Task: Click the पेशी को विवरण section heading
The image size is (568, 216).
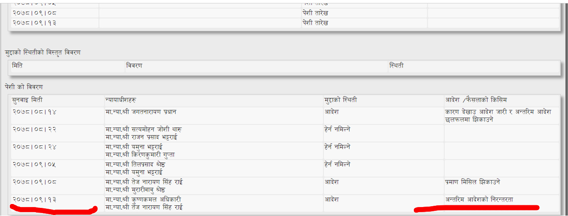Action: click(24, 87)
